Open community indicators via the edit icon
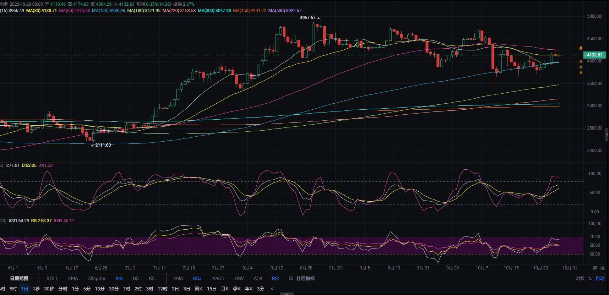The image size is (609, 295). (x=291, y=278)
